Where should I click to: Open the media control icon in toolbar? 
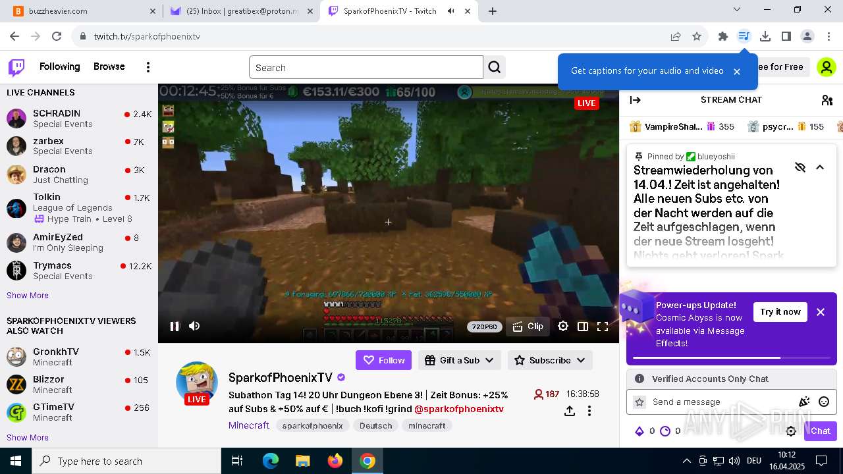744,36
